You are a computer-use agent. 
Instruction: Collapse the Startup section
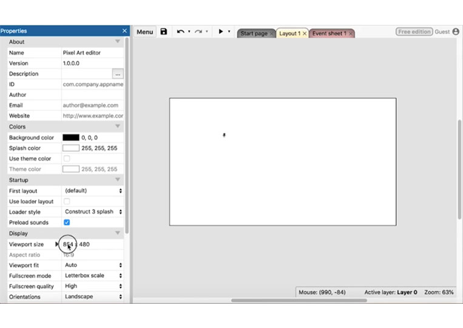[x=118, y=179]
